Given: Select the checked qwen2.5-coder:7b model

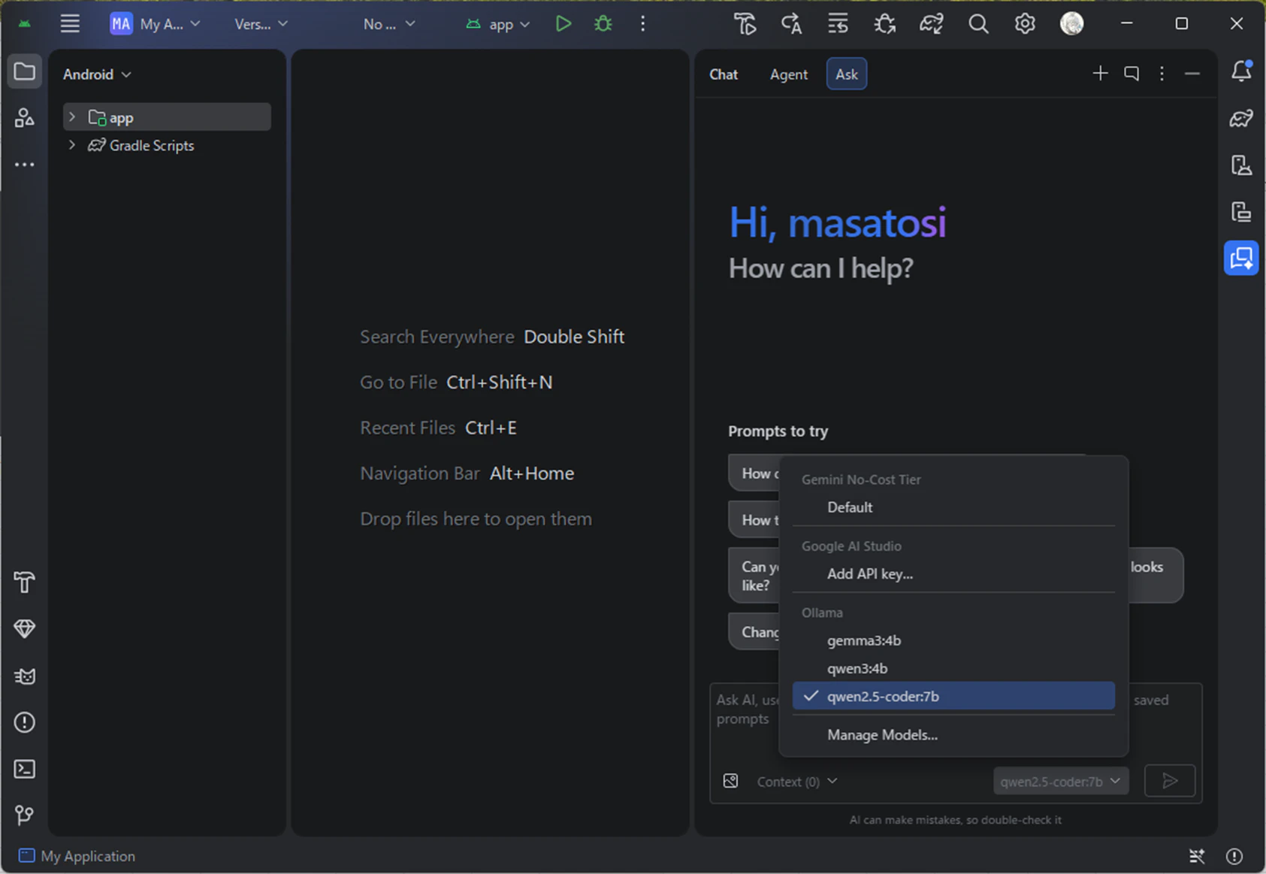Looking at the screenshot, I should 953,696.
